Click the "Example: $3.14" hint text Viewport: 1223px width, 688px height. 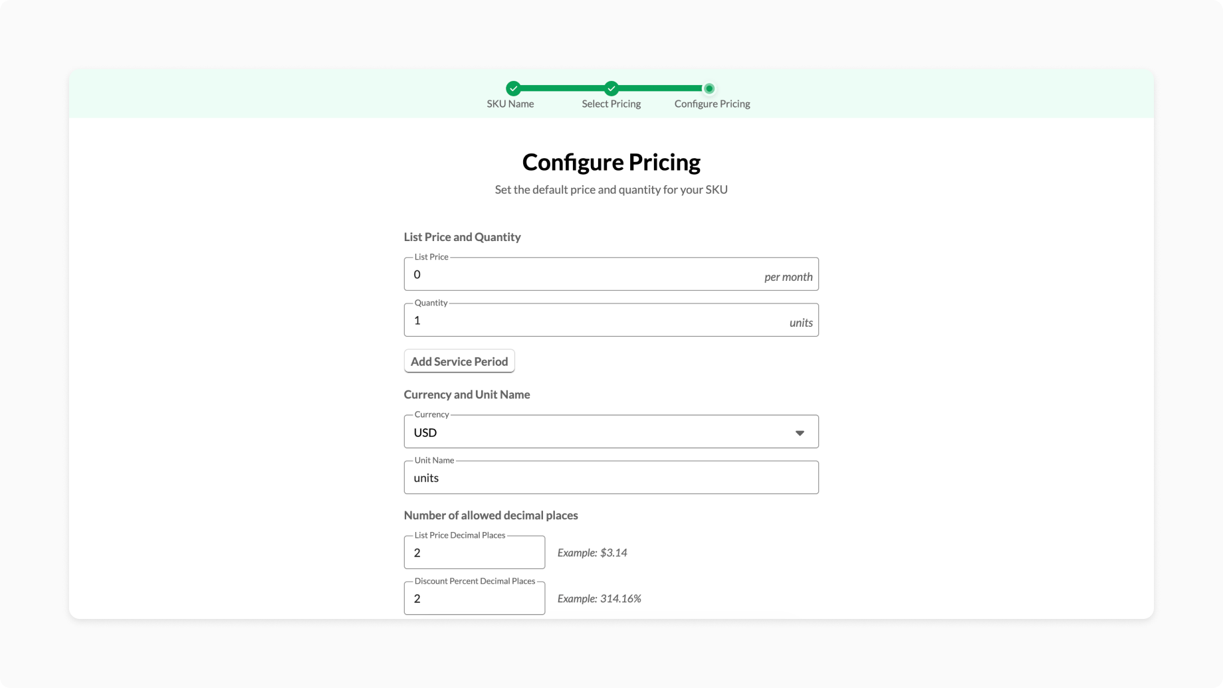592,553
